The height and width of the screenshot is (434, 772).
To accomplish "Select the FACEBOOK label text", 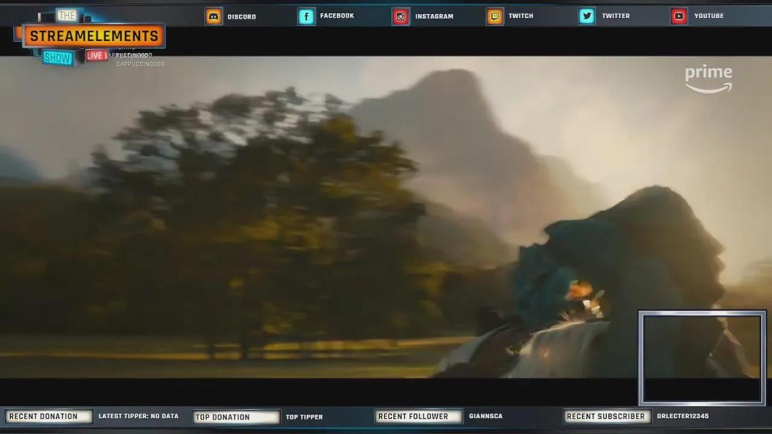I will point(337,16).
